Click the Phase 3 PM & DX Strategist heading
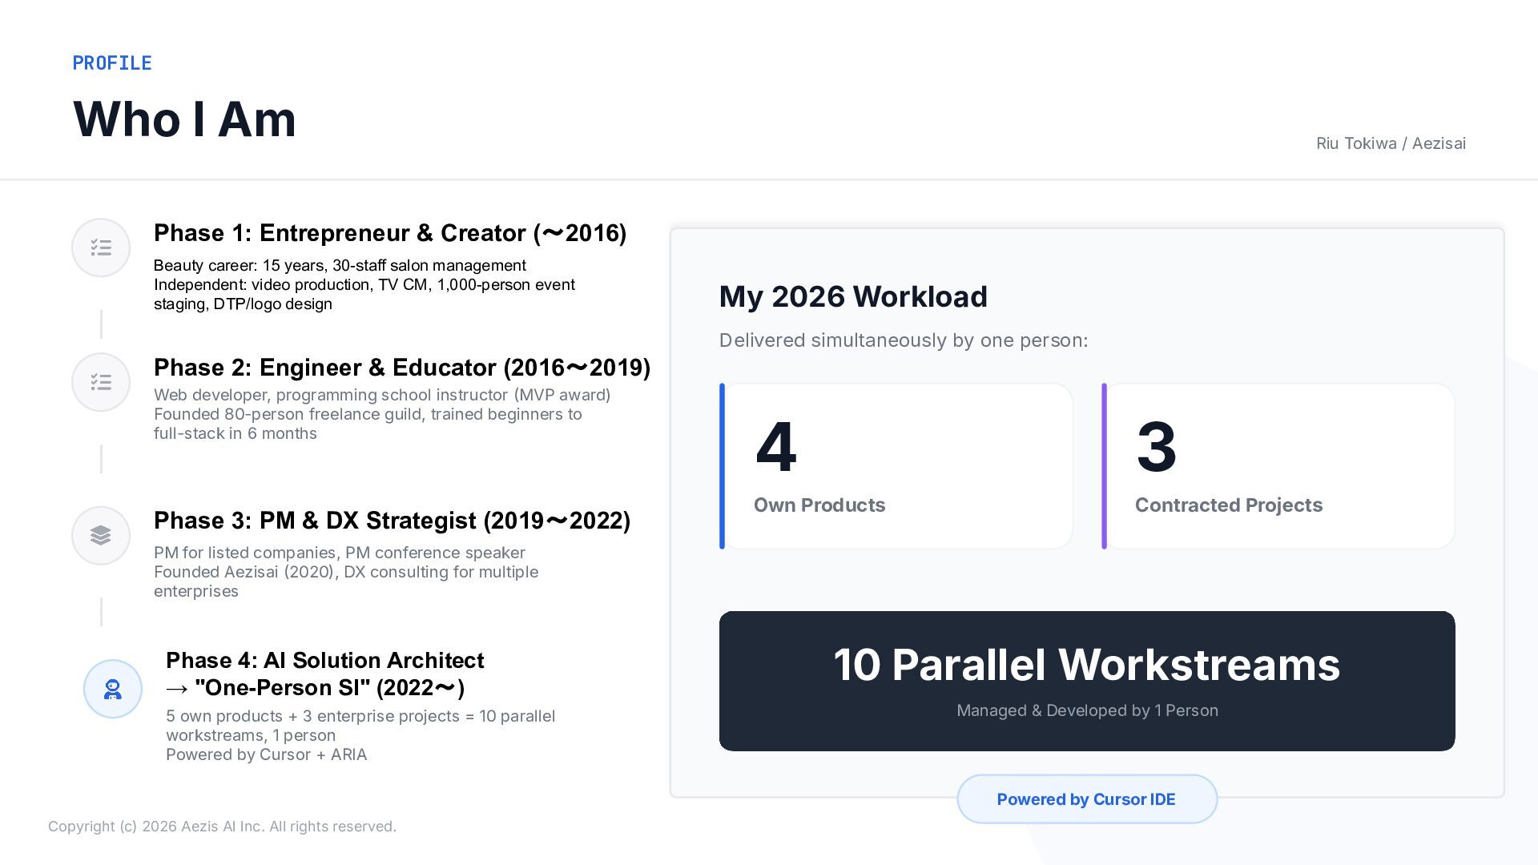Viewport: 1538px width, 865px height. pos(392,521)
